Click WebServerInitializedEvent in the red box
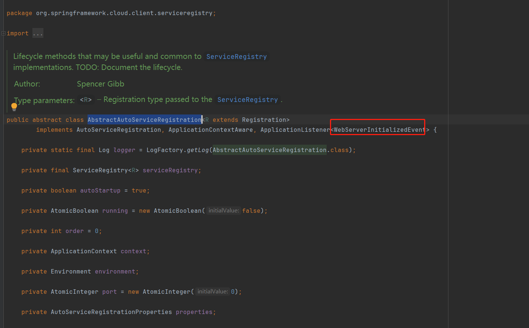The width and height of the screenshot is (529, 328). coord(379,130)
